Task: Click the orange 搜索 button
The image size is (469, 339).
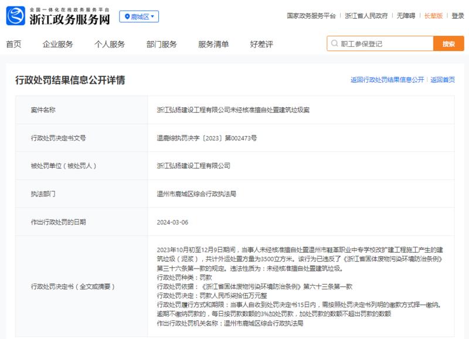Action: click(448, 43)
